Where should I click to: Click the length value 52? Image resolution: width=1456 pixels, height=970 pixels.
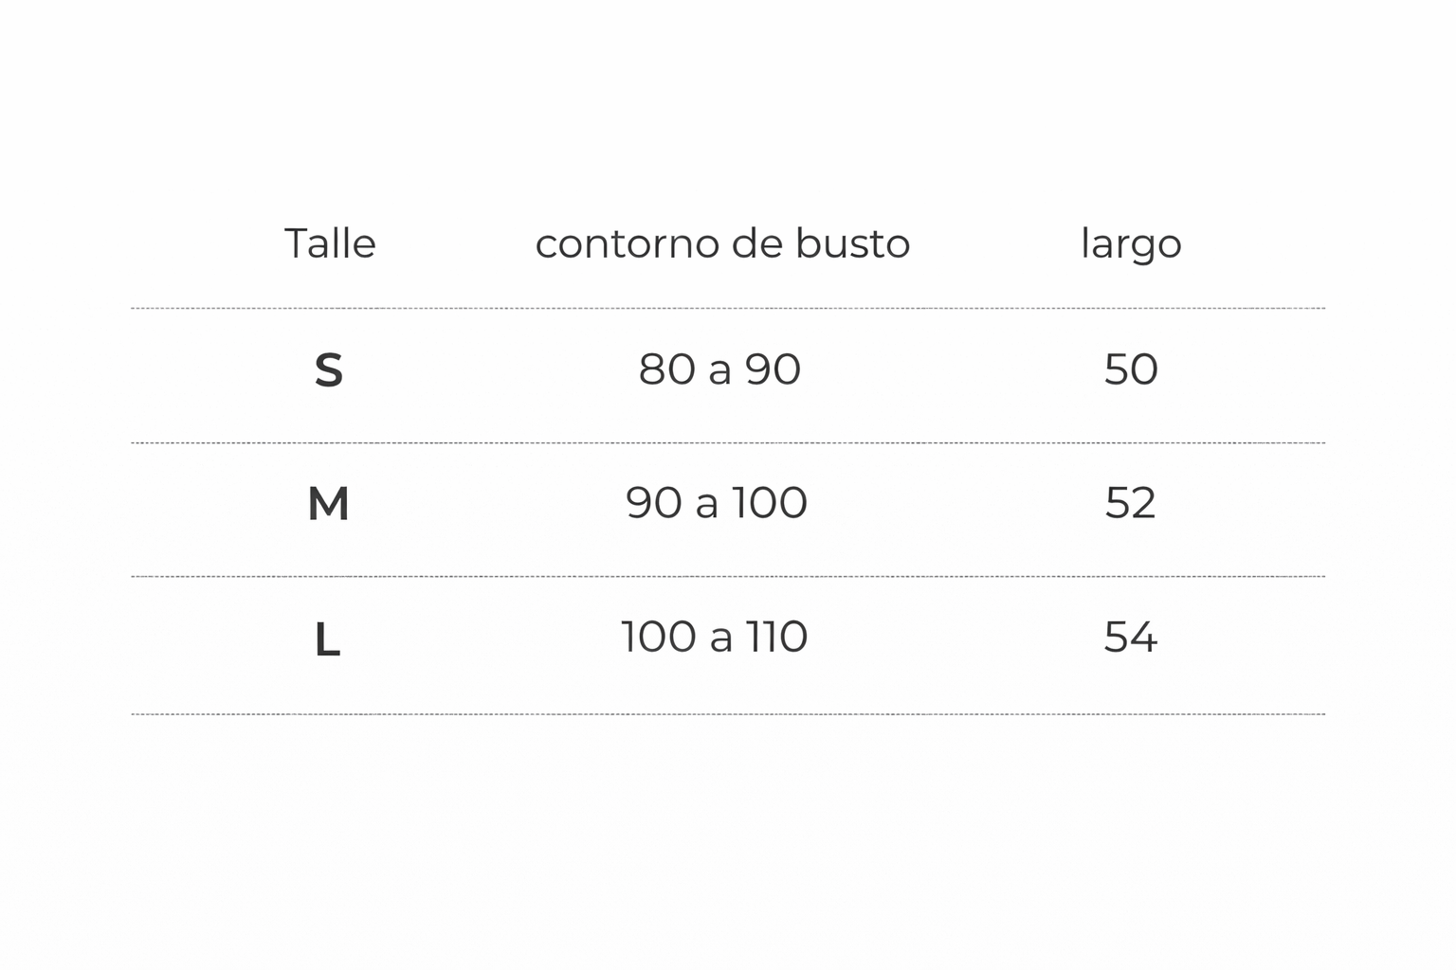[1131, 502]
